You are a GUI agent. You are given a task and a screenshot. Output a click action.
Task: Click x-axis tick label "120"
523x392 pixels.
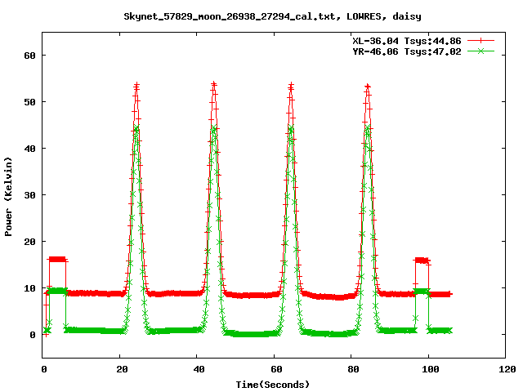coord(507,369)
